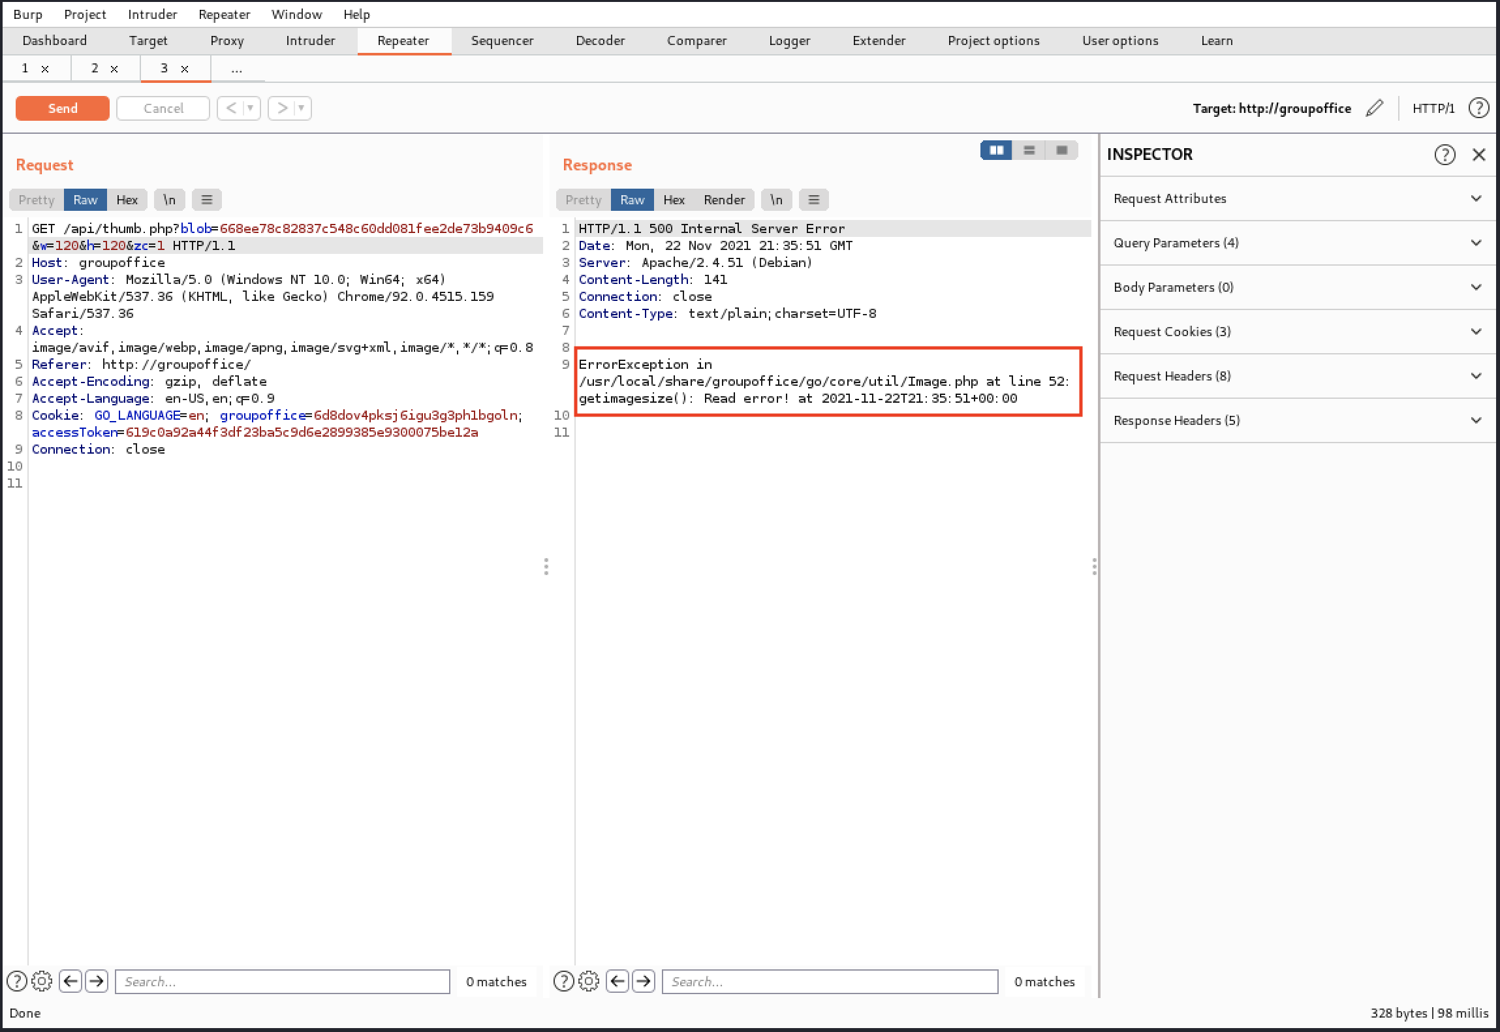Screen dimensions: 1500x1032
Task: Switch response view to Render
Action: click(725, 200)
